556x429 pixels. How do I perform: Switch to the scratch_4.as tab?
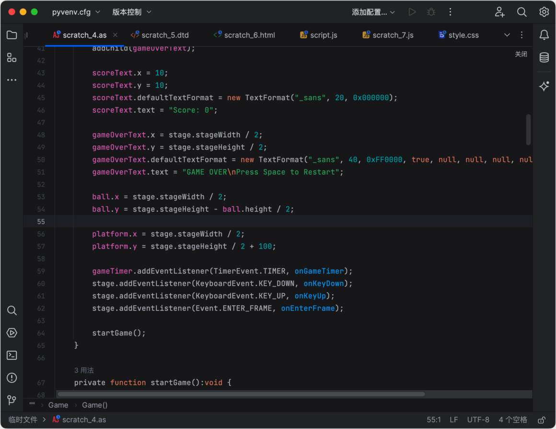pyautogui.click(x=85, y=35)
